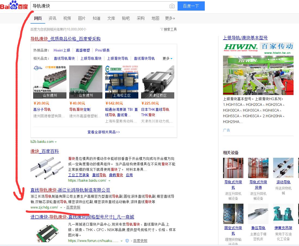Viewport: 299px width, 246px height.
Task: Click the Baidu logo
Action: click(x=14, y=5)
